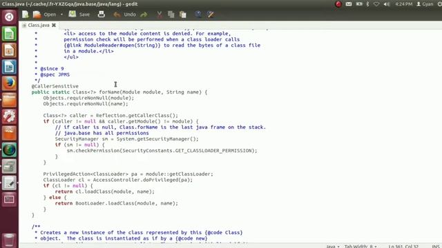442x248 pixels.
Task: Click the Undo text label
Action: (130, 14)
